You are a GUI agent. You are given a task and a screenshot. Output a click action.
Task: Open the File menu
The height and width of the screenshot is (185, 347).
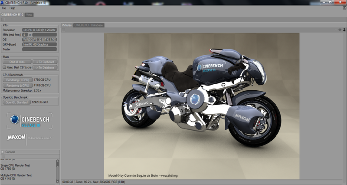[x=4, y=8]
